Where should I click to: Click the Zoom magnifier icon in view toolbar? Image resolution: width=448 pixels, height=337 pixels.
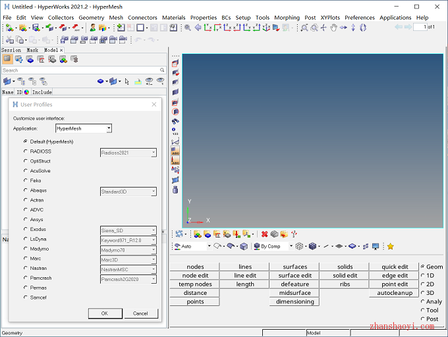[x=188, y=28]
